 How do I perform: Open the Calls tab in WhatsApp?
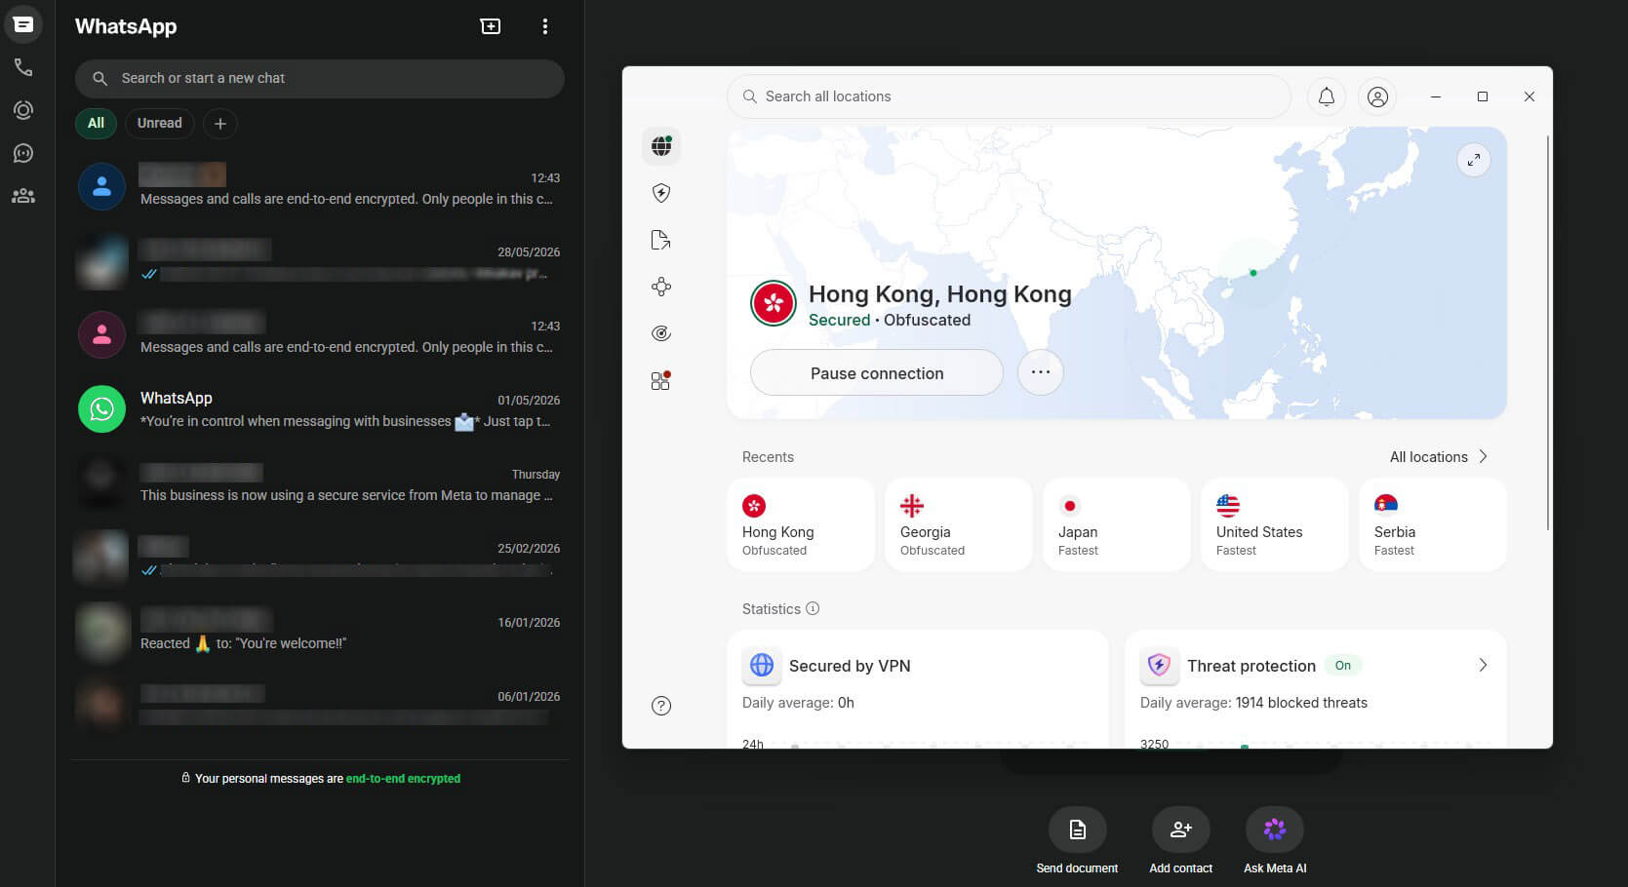[23, 67]
